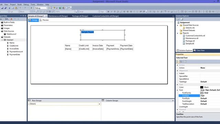Image resolution: width=220 pixels, height=124 pixels.
Task: Click the Save All icon
Action: (5, 8)
